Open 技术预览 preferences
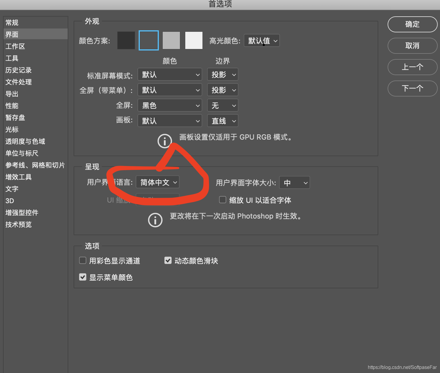The height and width of the screenshot is (373, 440). pyautogui.click(x=36, y=225)
